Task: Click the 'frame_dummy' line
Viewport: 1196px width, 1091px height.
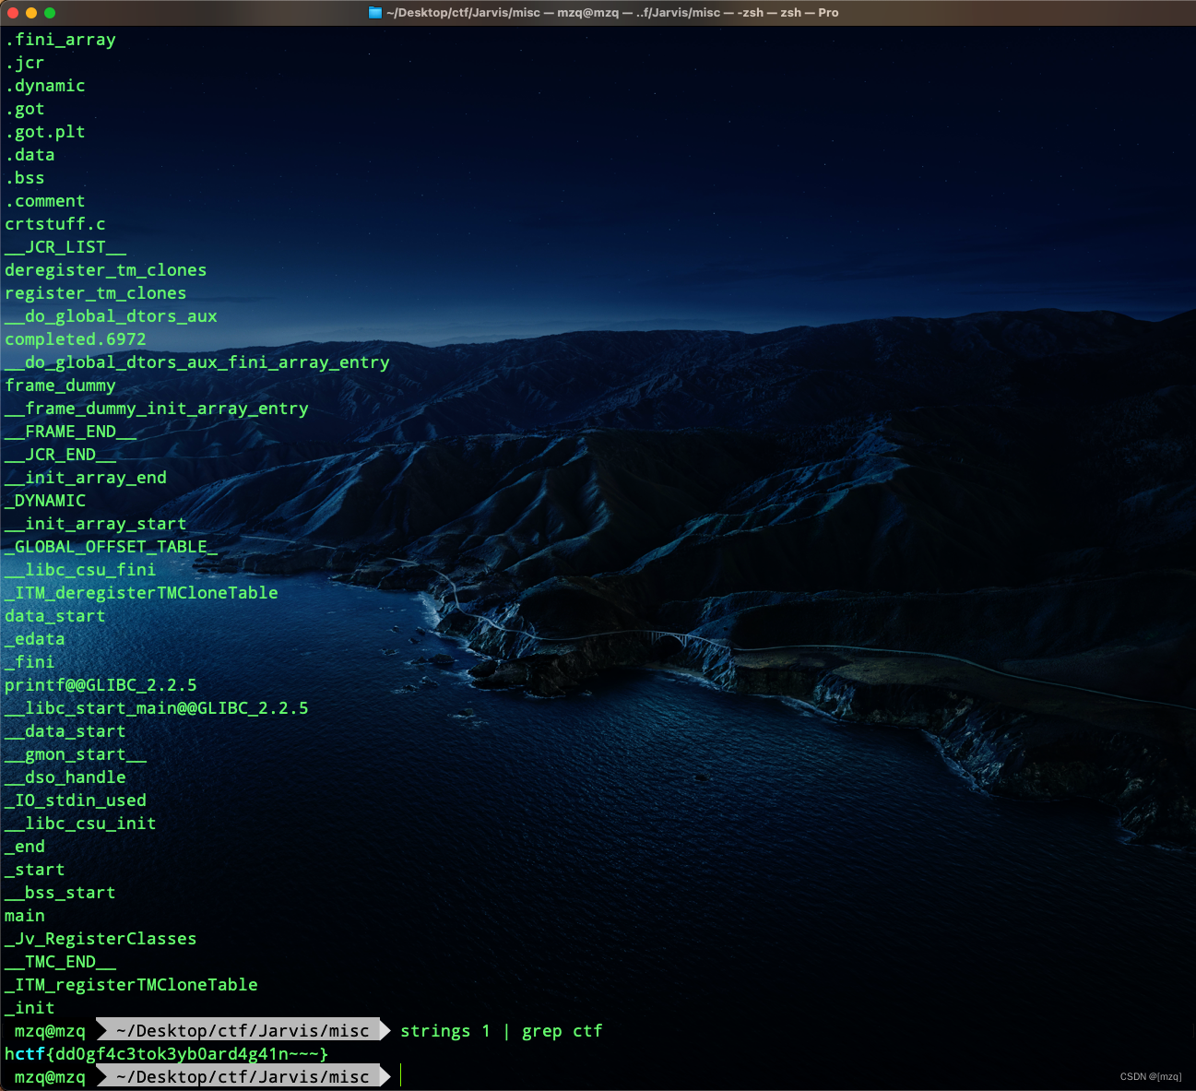Action: click(61, 385)
